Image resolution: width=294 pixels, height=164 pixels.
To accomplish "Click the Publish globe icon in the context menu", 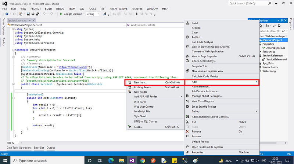I will (x=187, y=37).
